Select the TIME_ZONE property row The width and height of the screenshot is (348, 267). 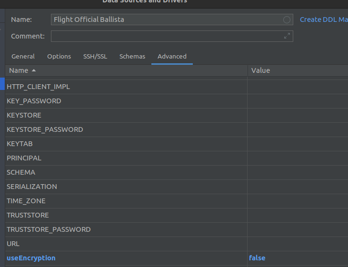point(177,201)
